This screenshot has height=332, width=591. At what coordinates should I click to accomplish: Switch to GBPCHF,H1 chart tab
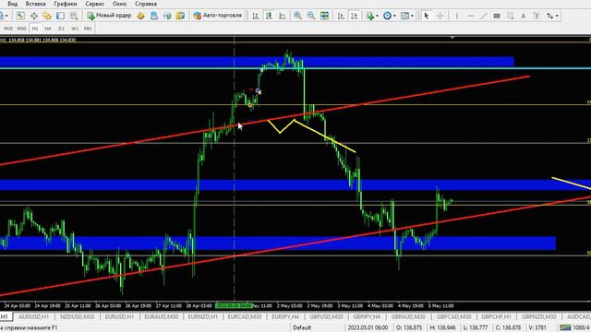(x=497, y=317)
